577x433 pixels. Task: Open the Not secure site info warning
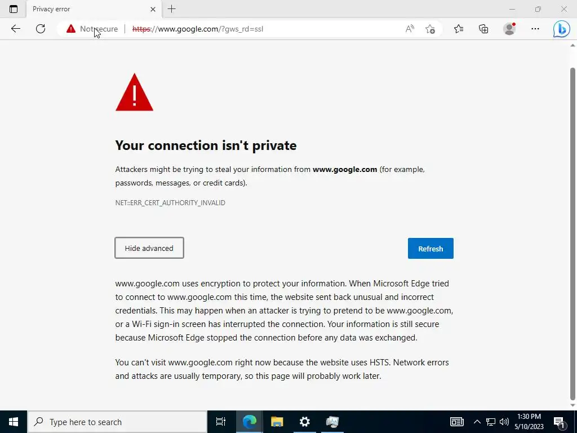pyautogui.click(x=92, y=29)
